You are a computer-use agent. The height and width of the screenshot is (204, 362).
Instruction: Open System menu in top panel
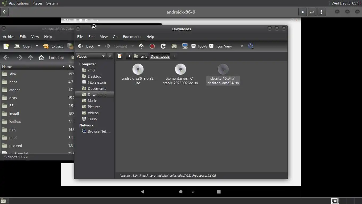(52, 3)
